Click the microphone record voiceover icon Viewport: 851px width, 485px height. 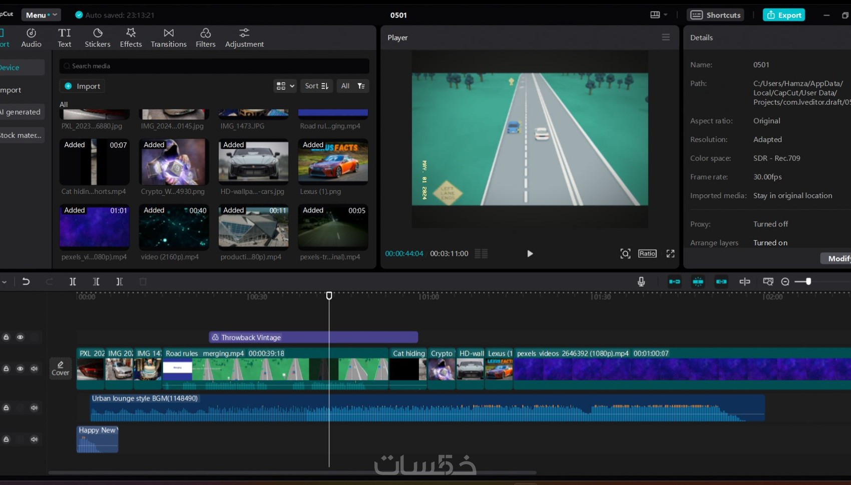[x=641, y=281]
